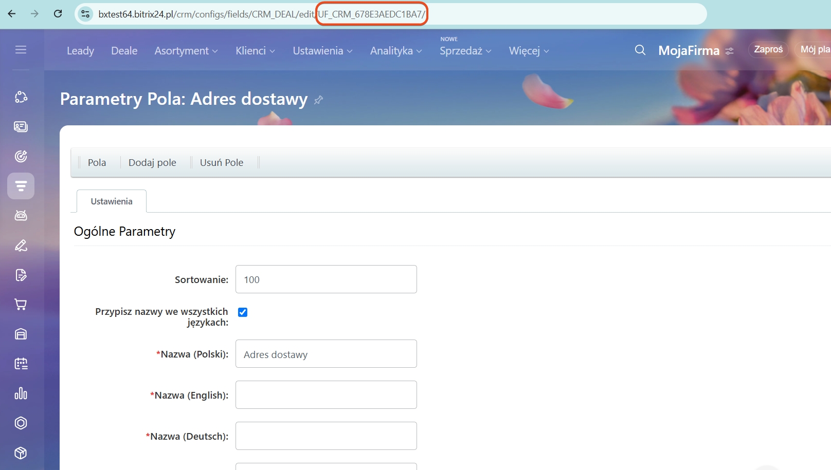Click the cube box icon in the sidebar
831x470 pixels.
coord(21,453)
